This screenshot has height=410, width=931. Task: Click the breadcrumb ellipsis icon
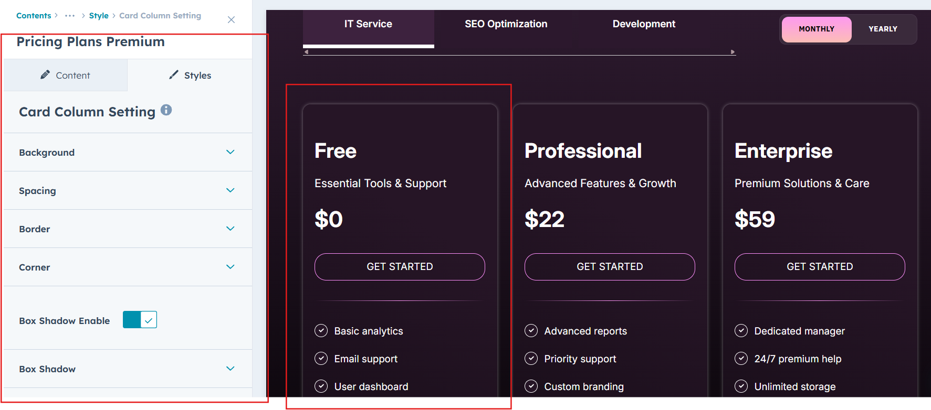(70, 16)
